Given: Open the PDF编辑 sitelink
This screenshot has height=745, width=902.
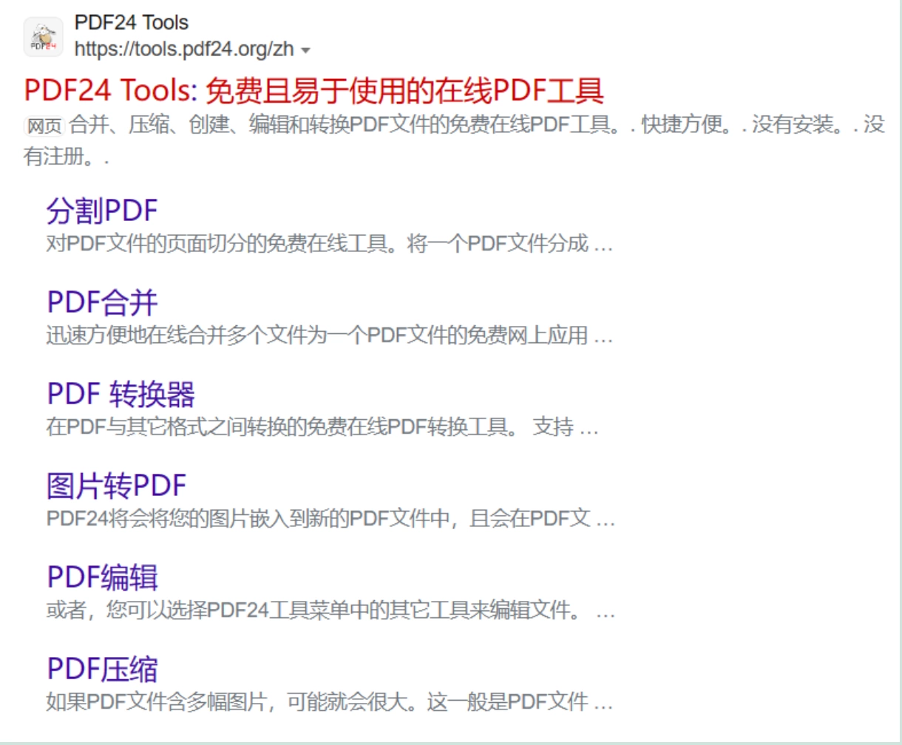Looking at the screenshot, I should [x=102, y=577].
